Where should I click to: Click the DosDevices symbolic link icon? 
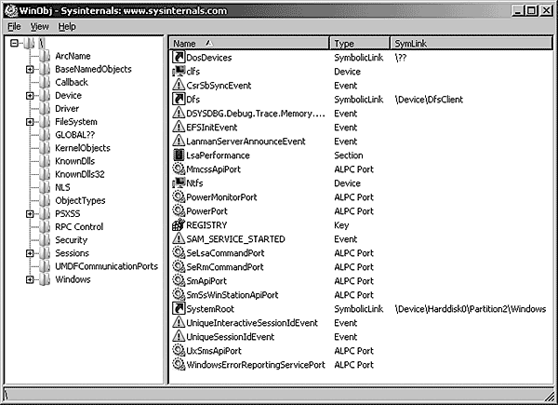179,58
